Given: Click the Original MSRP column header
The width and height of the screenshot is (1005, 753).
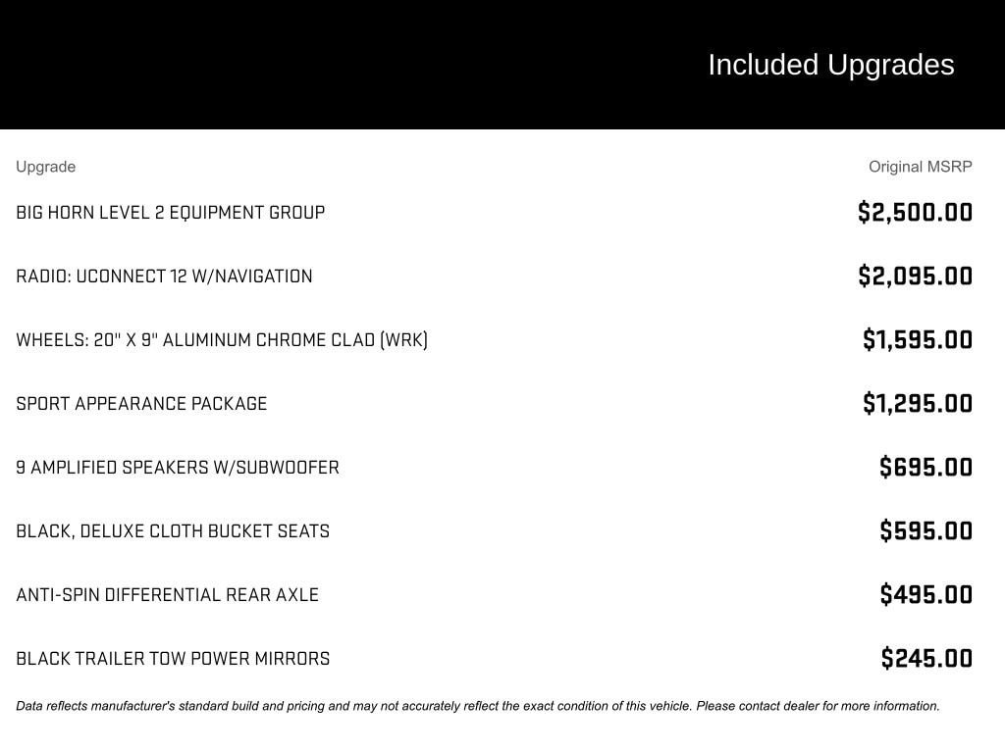Looking at the screenshot, I should click(x=920, y=167).
